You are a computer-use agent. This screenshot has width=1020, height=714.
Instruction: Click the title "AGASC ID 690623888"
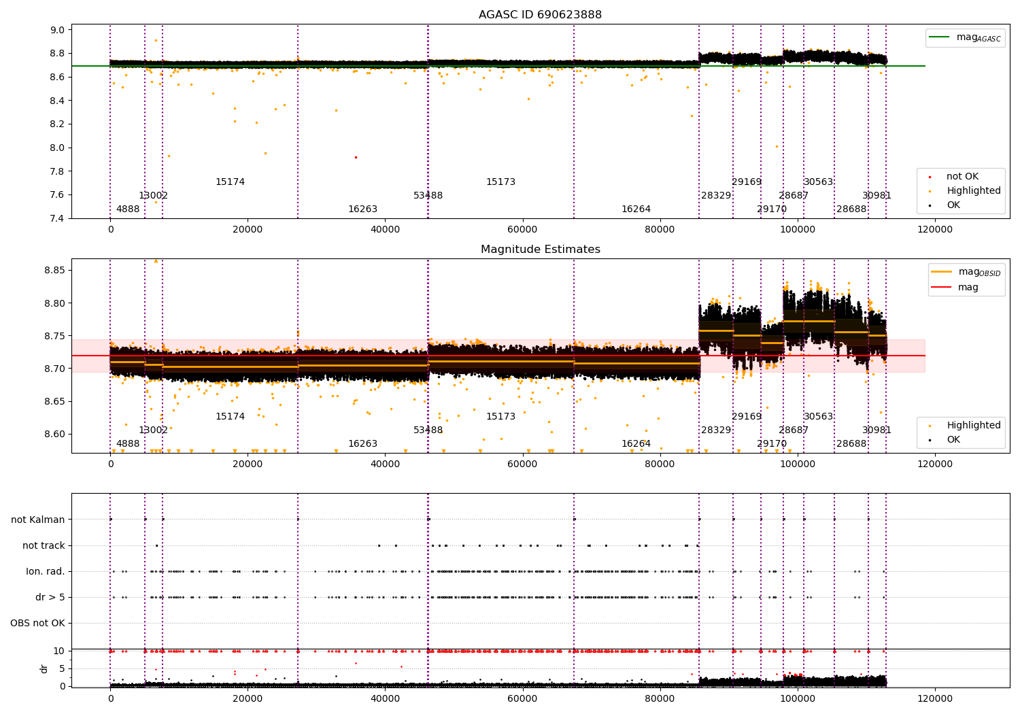pos(540,15)
